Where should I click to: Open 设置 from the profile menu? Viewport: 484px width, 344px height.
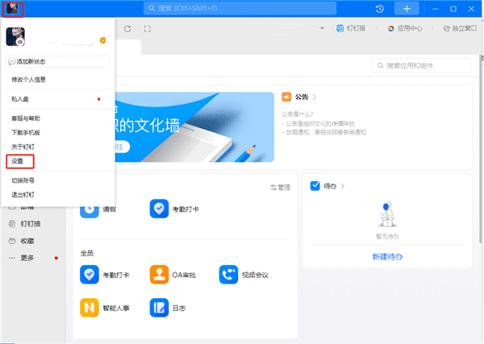tap(17, 161)
